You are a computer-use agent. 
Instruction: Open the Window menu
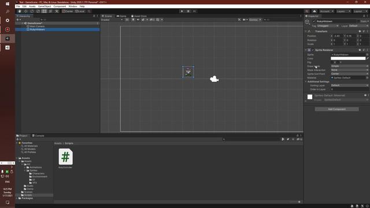pyautogui.click(x=73, y=6)
